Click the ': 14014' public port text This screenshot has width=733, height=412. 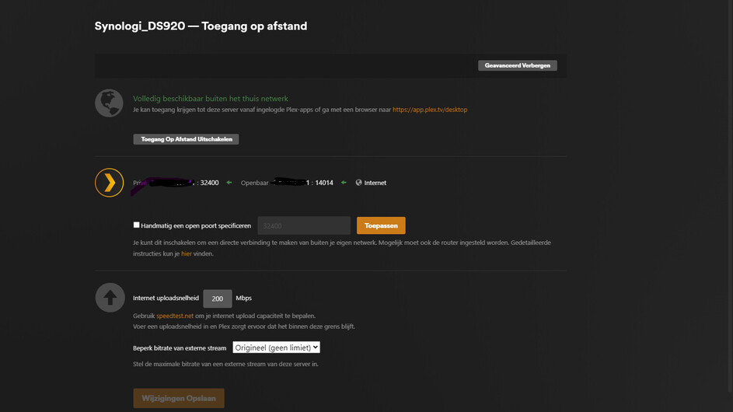[322, 183]
